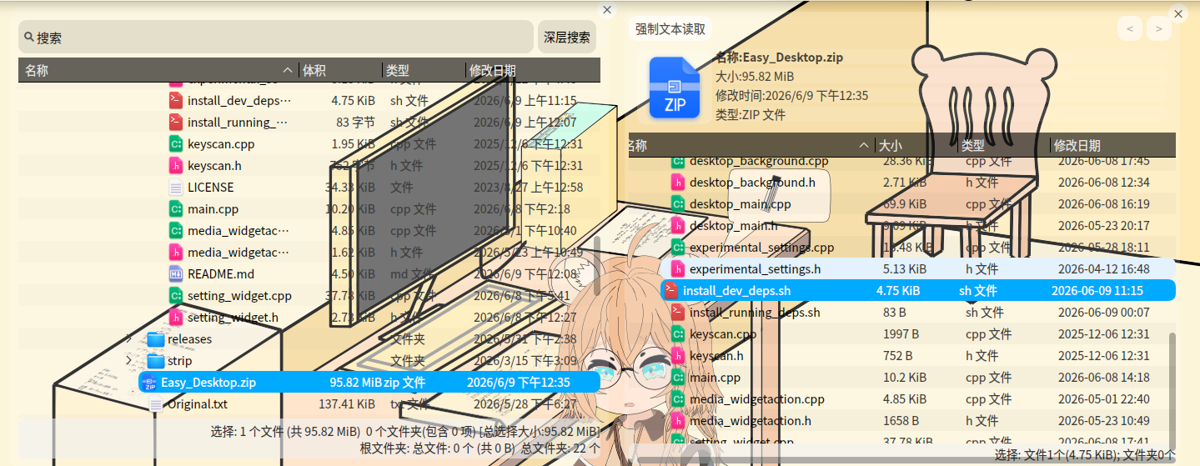Screen dimensions: 1200x466
Task: Focus the 搜索 search input field
Action: (x=276, y=37)
